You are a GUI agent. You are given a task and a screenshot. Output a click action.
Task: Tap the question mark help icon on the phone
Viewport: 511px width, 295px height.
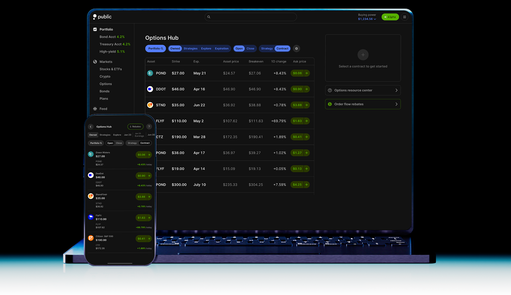click(149, 127)
